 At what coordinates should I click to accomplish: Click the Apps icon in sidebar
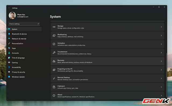(x=9, y=48)
